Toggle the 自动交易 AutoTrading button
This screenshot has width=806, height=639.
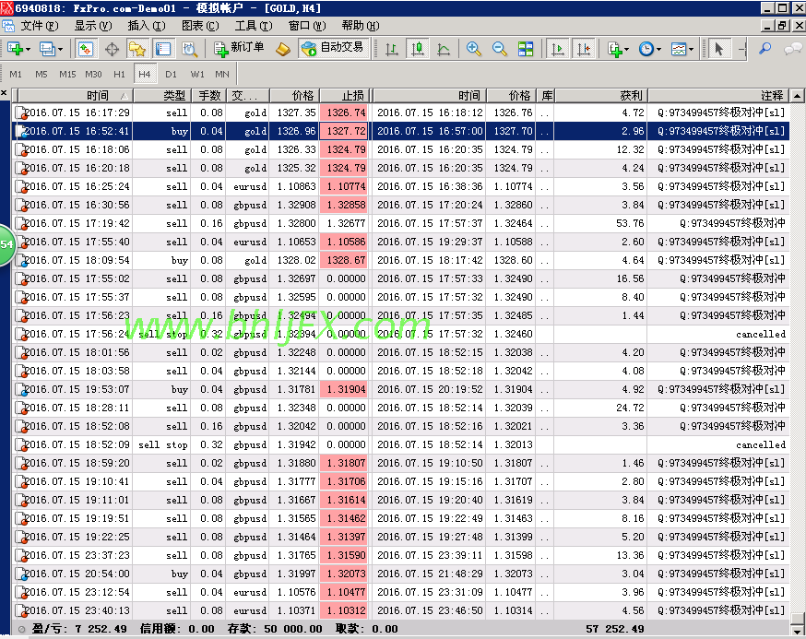(333, 48)
